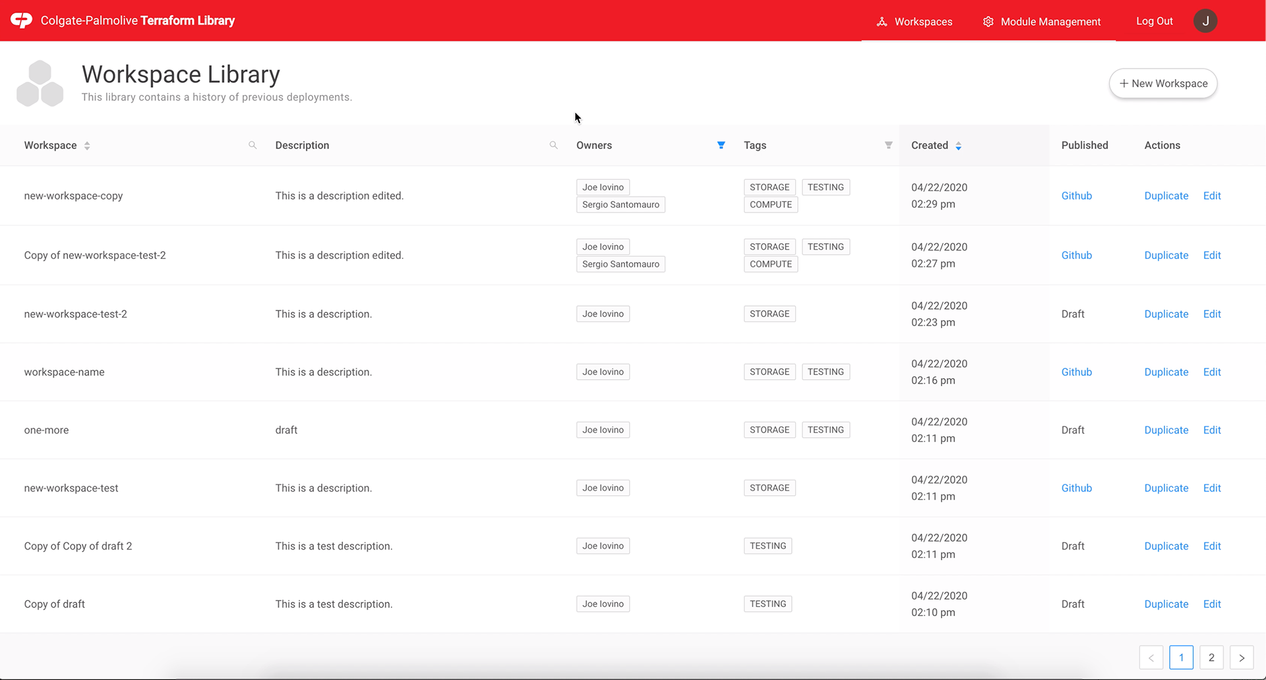
Task: Open the Github link for new-workspace-copy
Action: point(1077,196)
